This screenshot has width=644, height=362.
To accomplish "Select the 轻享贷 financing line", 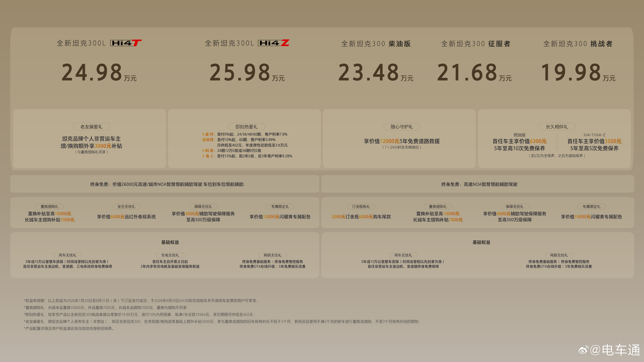I will 239,140.
